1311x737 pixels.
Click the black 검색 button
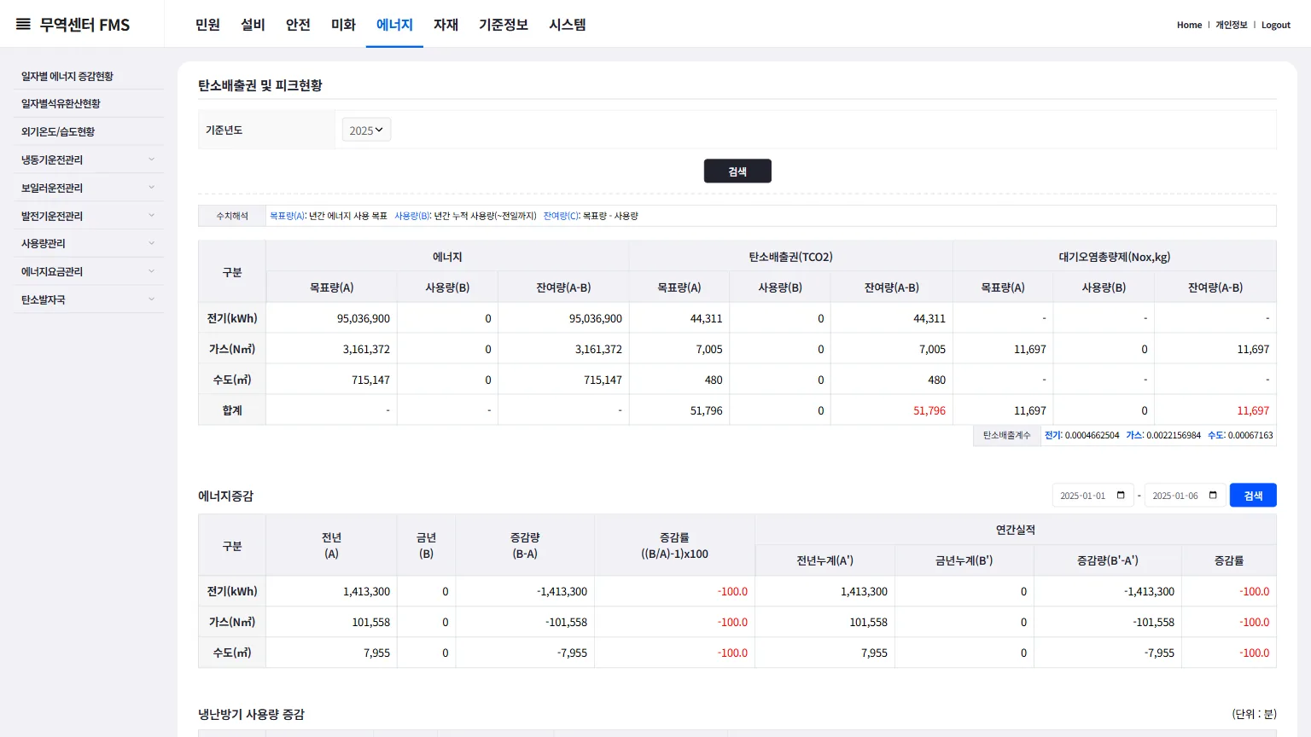tap(737, 171)
